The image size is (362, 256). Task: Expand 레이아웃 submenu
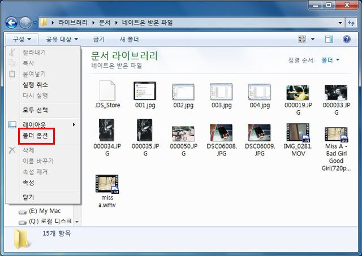[x=42, y=124]
